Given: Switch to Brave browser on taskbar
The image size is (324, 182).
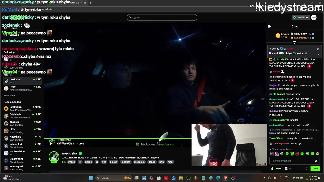Looking at the screenshot, I should pyautogui.click(x=226, y=178).
